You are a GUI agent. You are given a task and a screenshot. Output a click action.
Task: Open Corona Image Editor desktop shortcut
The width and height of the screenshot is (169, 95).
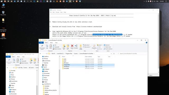coord(3,36)
